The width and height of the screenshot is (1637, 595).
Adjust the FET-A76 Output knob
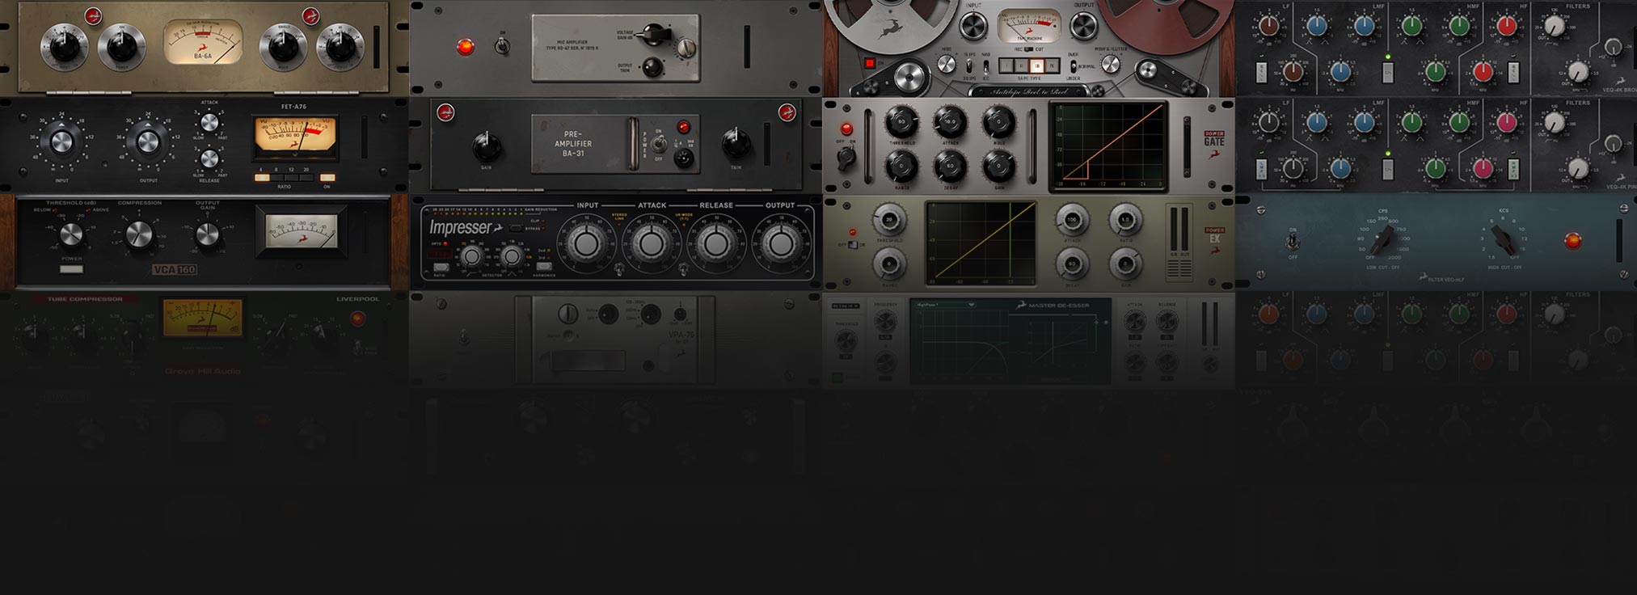pos(147,143)
